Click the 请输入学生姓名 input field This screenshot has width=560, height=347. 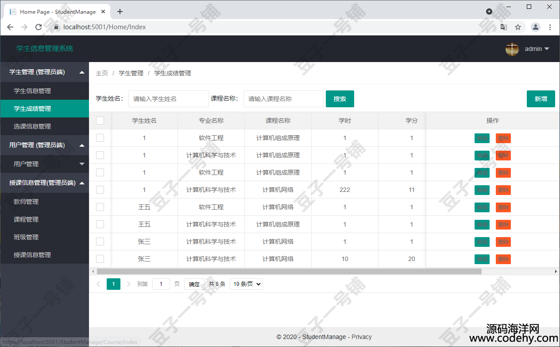(x=168, y=99)
